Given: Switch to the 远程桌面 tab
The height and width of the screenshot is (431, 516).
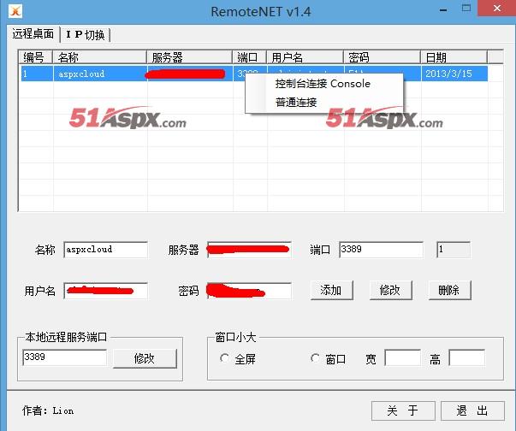Looking at the screenshot, I should [33, 34].
